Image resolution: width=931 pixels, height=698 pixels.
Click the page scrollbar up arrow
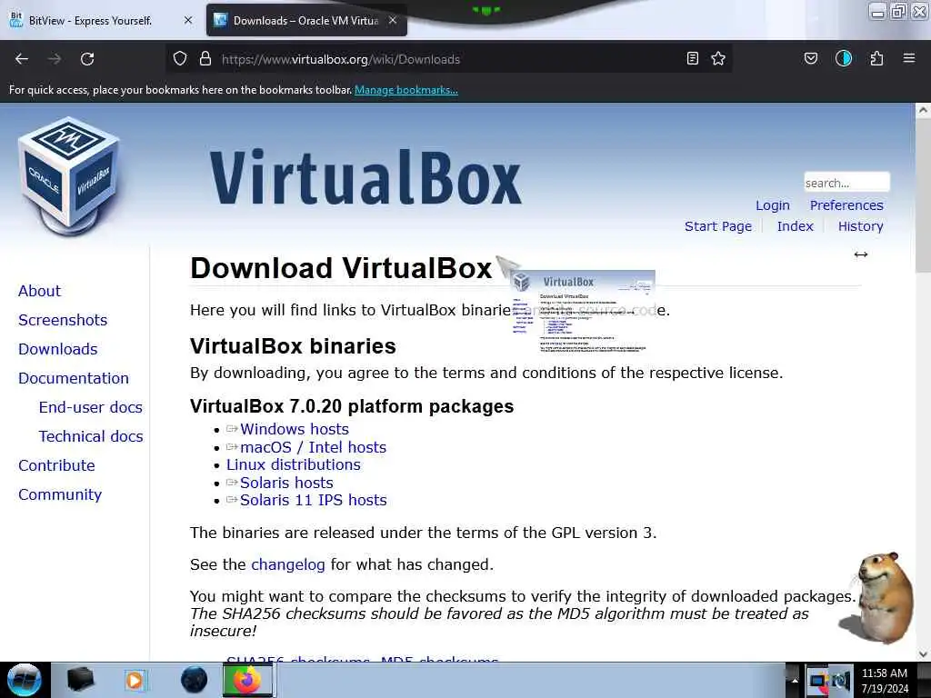[923, 110]
